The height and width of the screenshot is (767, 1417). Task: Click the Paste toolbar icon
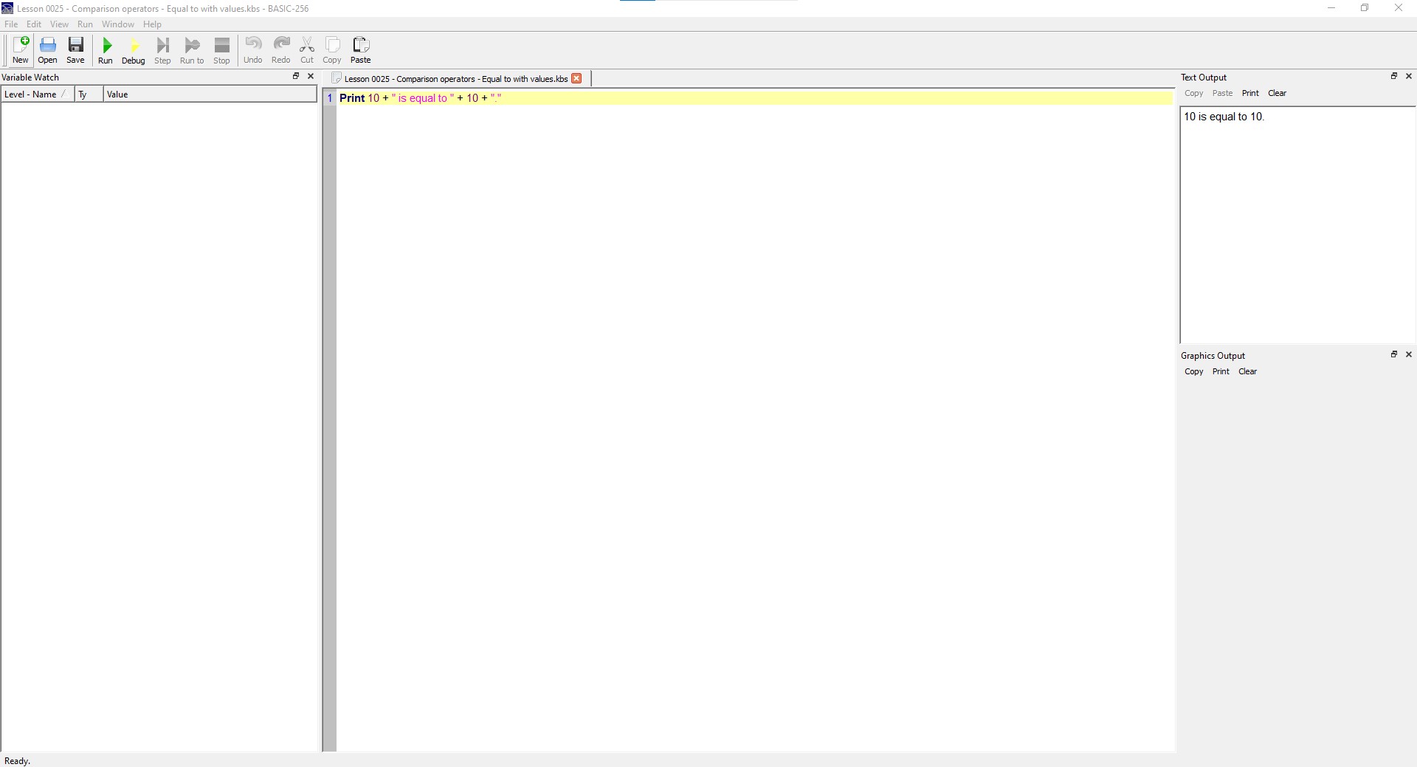pos(361,49)
